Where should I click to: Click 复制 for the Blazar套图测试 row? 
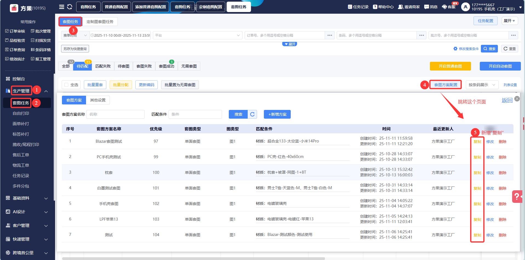pos(477,142)
